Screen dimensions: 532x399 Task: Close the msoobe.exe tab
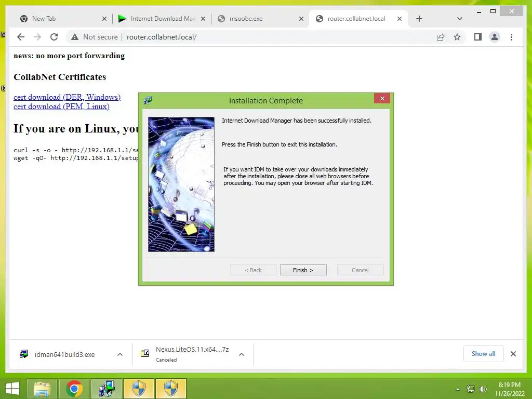click(301, 19)
